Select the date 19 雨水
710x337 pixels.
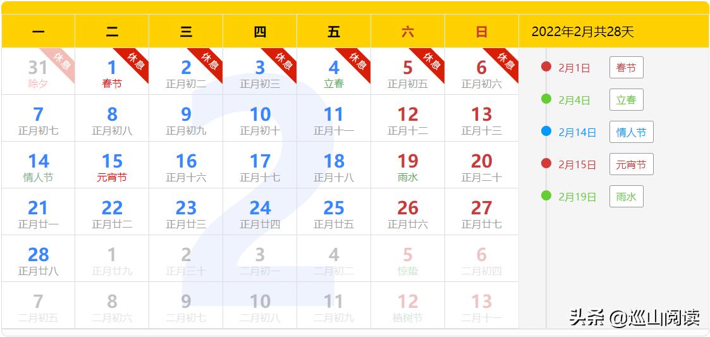(408, 165)
